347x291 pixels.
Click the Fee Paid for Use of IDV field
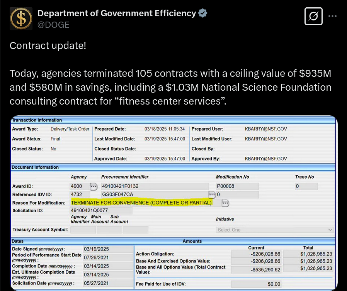pos(256,284)
